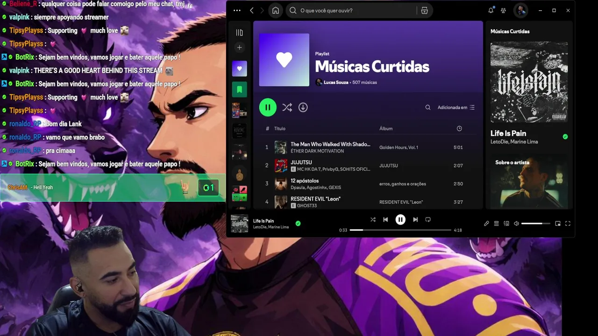Open the notifications bell
Viewport: 598px width, 336px height.
tap(491, 10)
